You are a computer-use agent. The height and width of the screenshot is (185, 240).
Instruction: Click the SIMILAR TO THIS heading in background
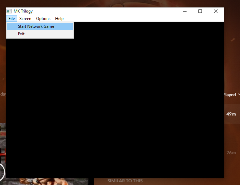pos(125,181)
